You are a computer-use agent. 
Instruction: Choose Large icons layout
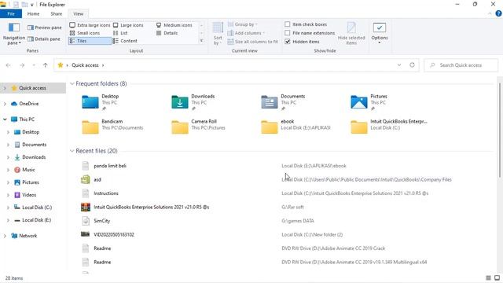128,25
